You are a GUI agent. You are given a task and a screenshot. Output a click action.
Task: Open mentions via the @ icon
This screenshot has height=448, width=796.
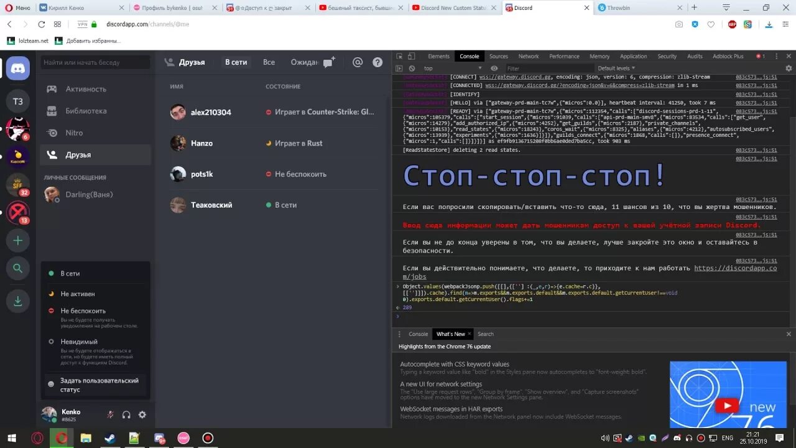pyautogui.click(x=358, y=62)
